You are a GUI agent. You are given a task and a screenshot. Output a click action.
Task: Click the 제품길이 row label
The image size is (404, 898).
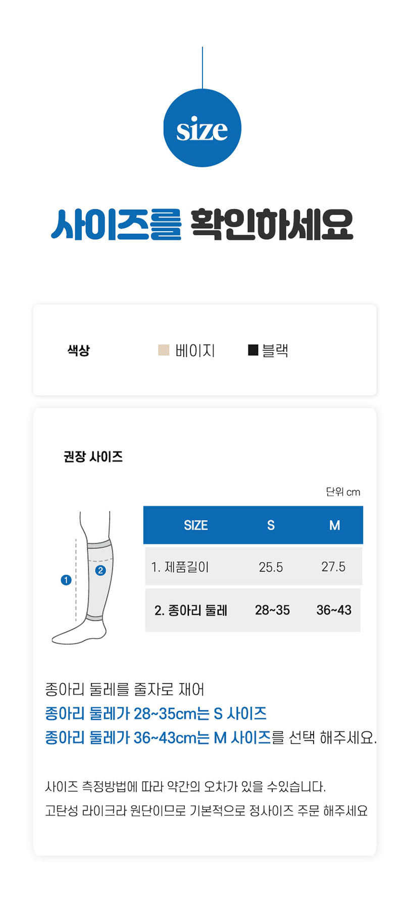[180, 567]
